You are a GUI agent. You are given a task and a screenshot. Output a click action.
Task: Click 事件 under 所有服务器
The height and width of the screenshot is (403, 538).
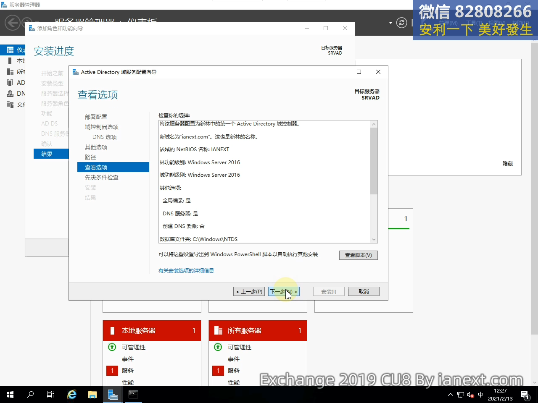(x=234, y=359)
